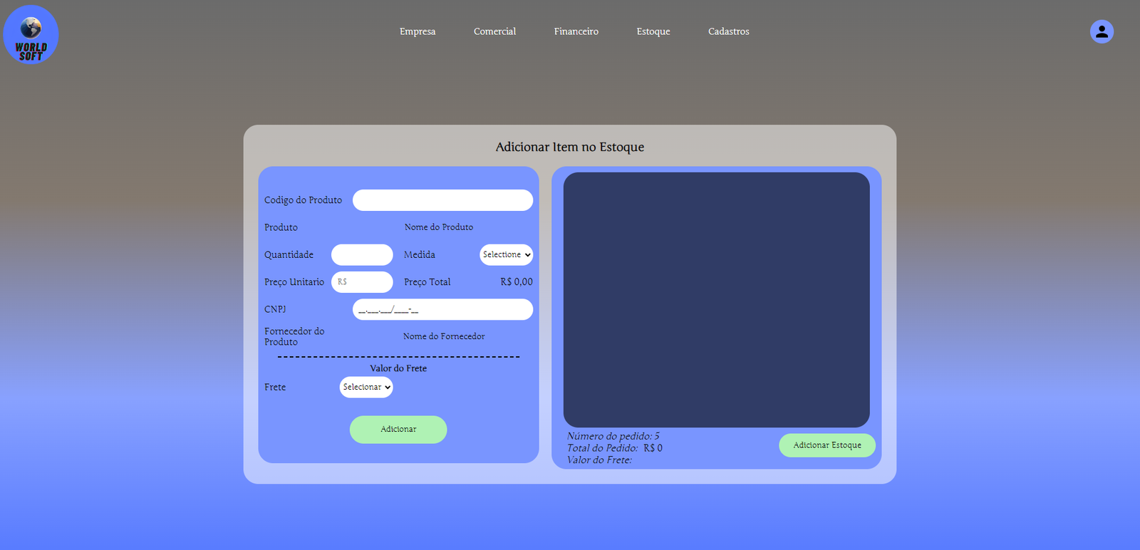Click inside the dark items list panel

(716, 299)
